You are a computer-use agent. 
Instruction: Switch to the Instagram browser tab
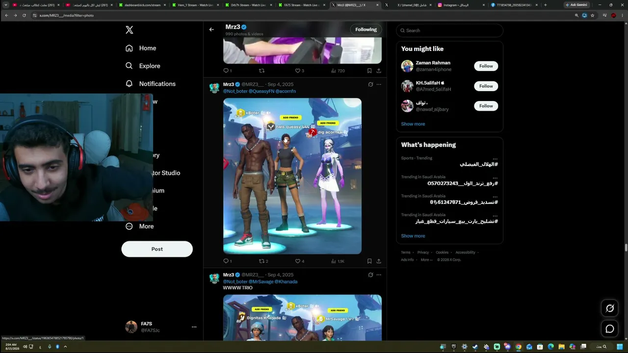(x=461, y=5)
